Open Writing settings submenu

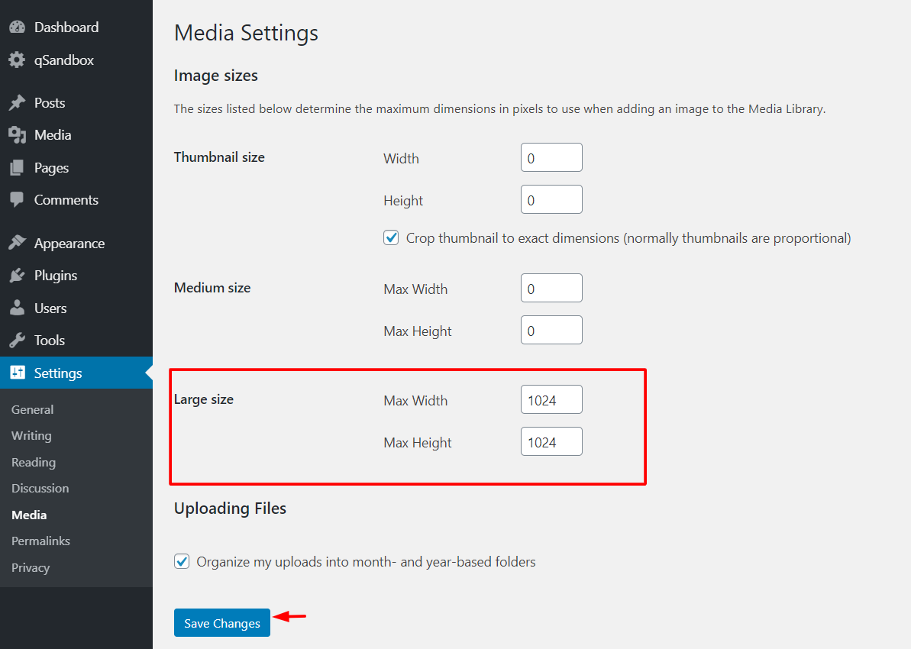(x=31, y=436)
